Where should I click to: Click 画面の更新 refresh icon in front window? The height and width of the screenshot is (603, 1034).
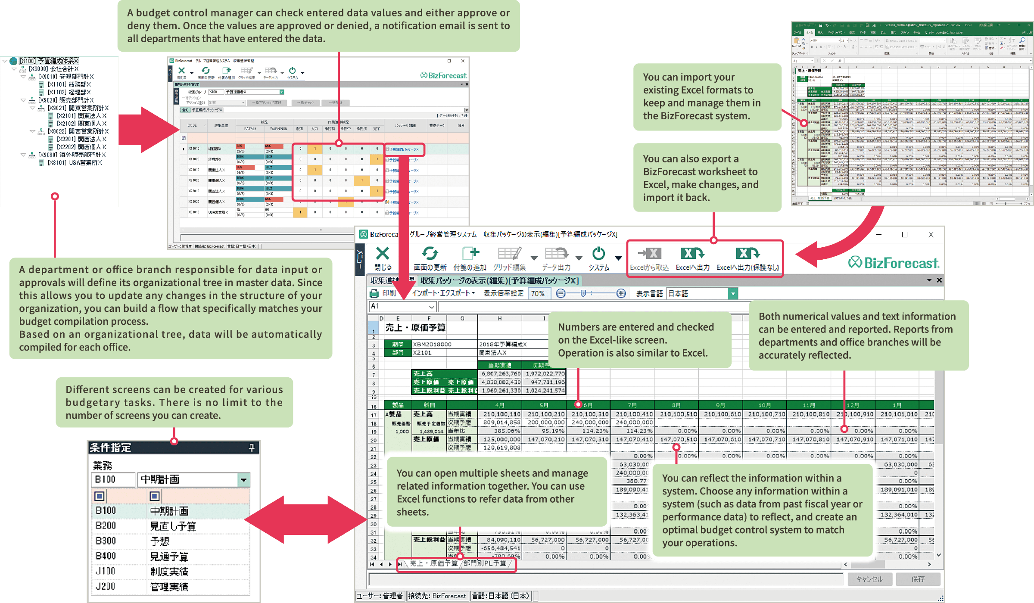pyautogui.click(x=430, y=253)
